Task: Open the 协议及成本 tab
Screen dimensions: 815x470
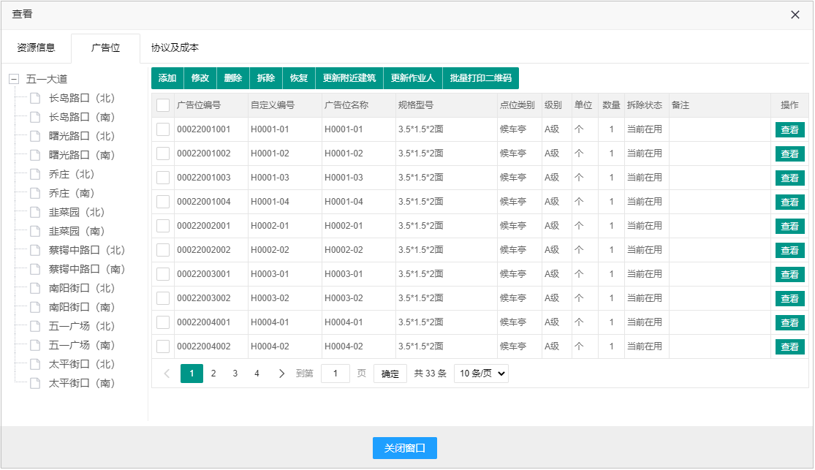Action: (175, 48)
